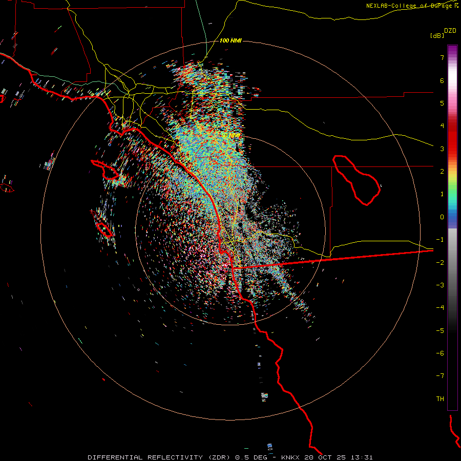Click the 100 NMI range ring label
The width and height of the screenshot is (461, 461).
coord(230,40)
